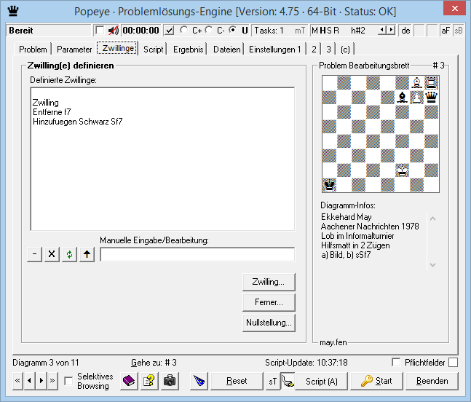Go to the next diagram arrow
The height and width of the screenshot is (402, 471).
41,381
